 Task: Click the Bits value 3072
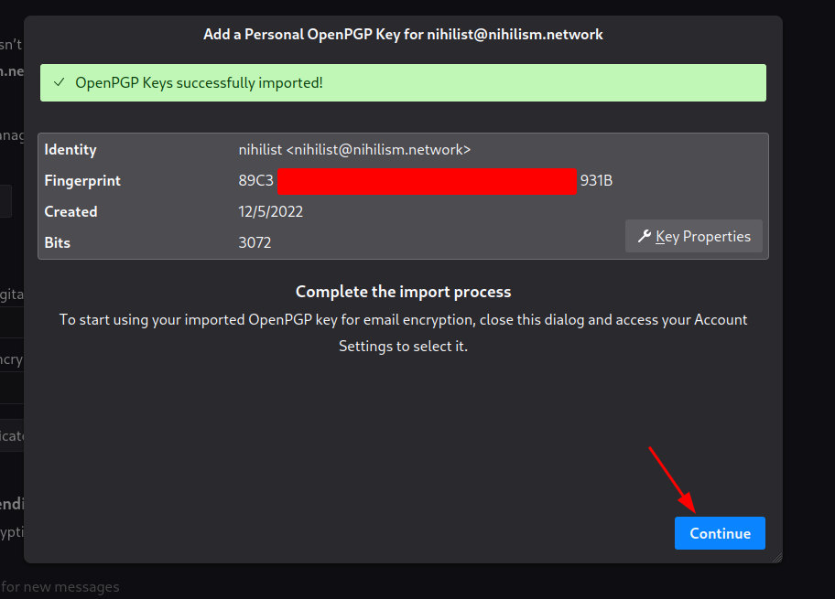(x=255, y=242)
